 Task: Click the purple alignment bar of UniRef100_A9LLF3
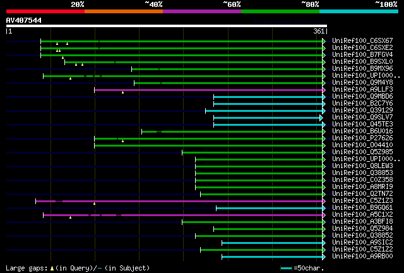(208, 90)
